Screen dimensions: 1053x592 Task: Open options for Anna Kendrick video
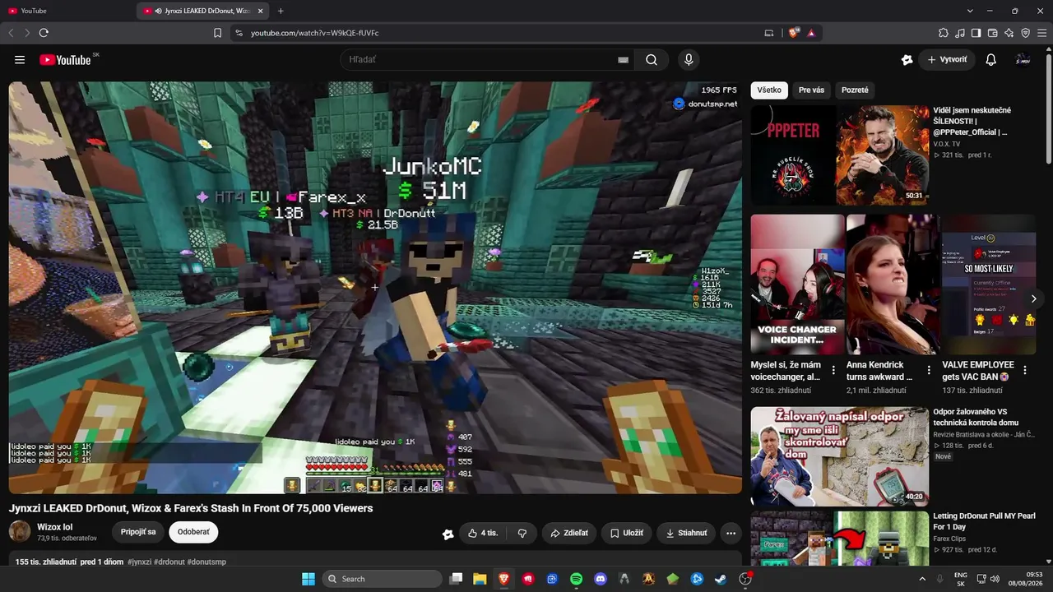929,370
